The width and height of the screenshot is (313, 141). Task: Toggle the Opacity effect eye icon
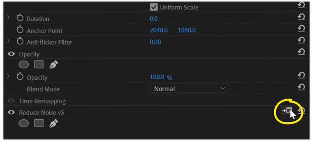pyautogui.click(x=11, y=54)
